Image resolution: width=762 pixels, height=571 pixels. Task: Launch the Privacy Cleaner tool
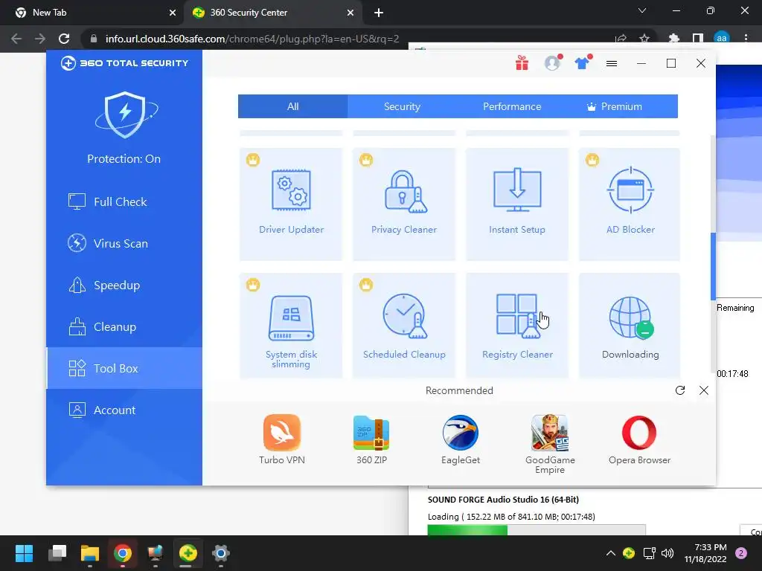pos(404,204)
